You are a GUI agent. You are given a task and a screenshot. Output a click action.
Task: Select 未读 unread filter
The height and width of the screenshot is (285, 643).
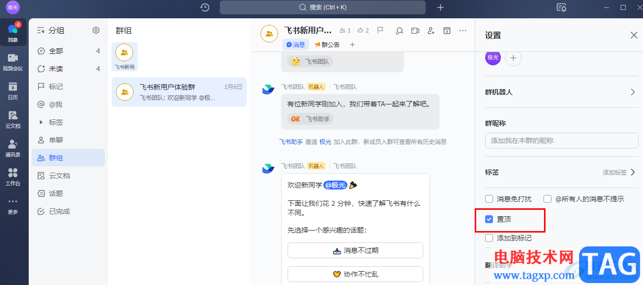(68, 69)
